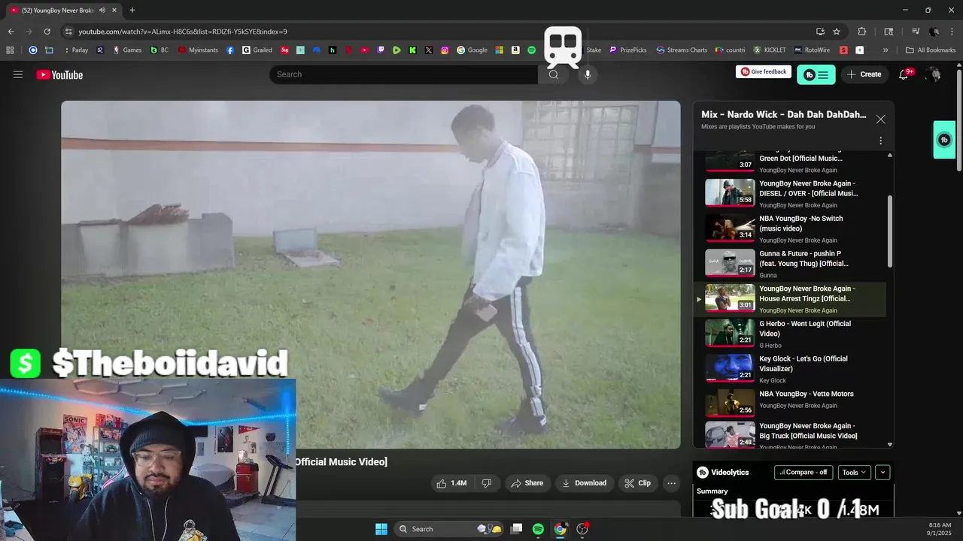The width and height of the screenshot is (963, 541).
Task: Open the Instagram bookmark icon
Action: 445,50
